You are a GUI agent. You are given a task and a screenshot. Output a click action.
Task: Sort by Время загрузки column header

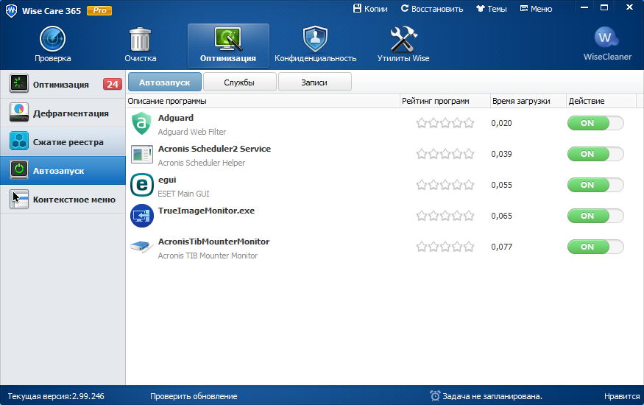(528, 101)
